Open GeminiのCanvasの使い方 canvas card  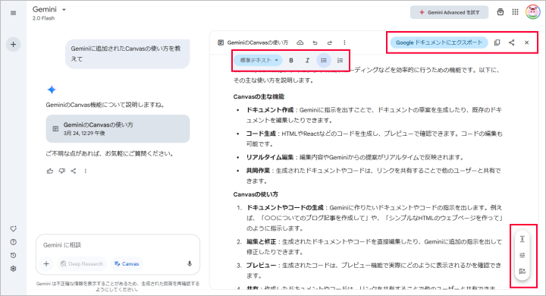point(118,129)
